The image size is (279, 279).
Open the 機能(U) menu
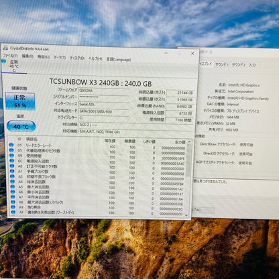coord(44,57)
